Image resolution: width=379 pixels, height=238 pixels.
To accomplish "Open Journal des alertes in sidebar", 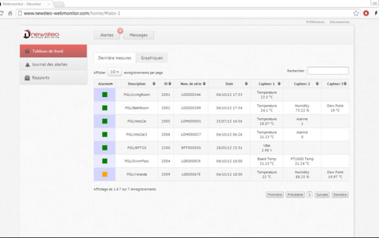I will click(x=54, y=64).
